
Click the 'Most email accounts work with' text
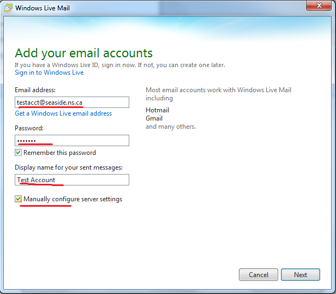tap(190, 90)
